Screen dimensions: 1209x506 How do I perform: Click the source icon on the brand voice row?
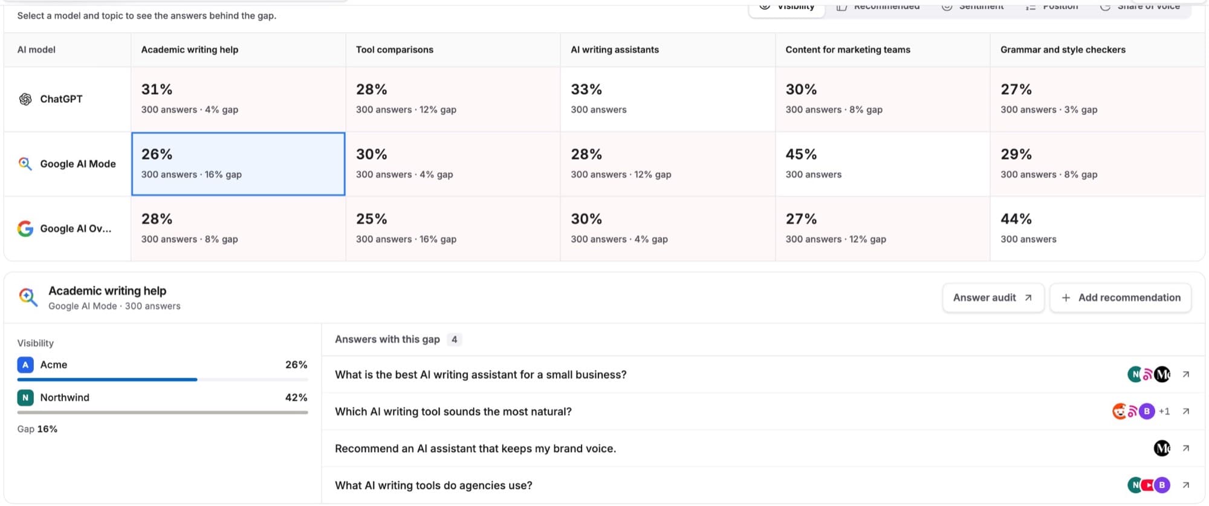coord(1162,448)
